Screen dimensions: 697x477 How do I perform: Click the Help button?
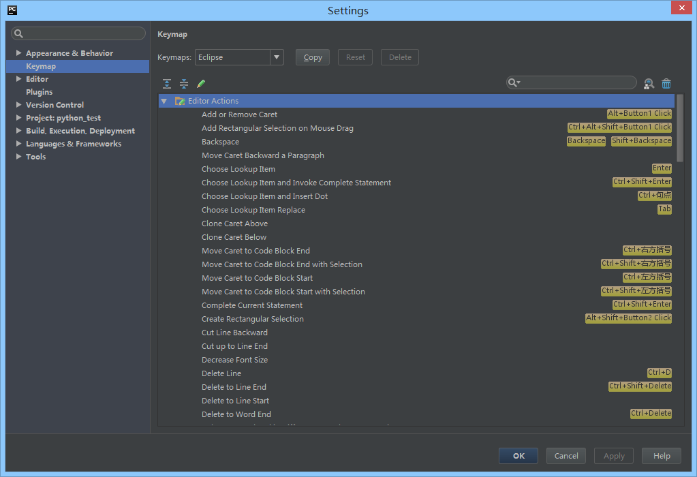click(x=662, y=456)
